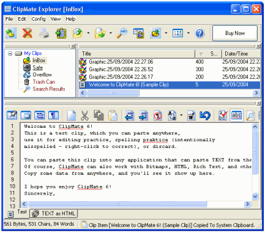This screenshot has height=233, width=265.
Task: Click the colored grid view icon
Action: (177, 33)
